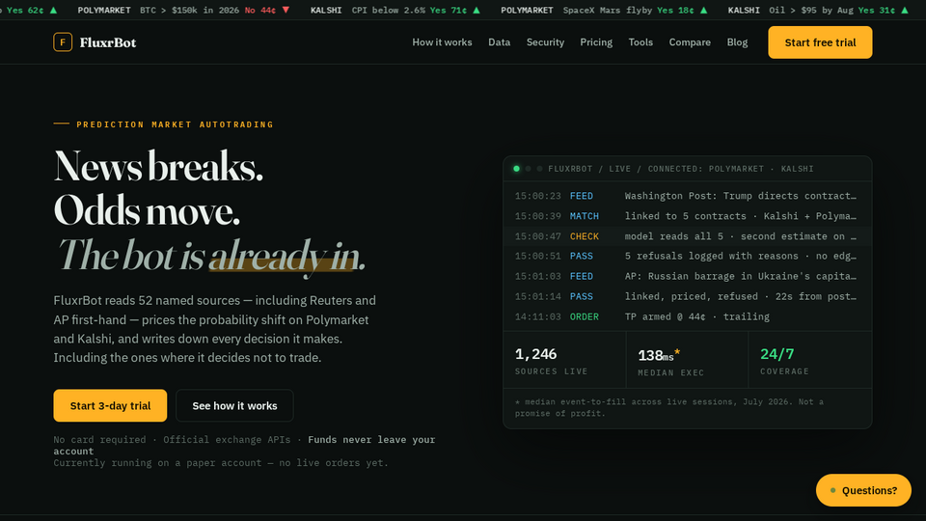
Task: Select the 15:01:14 PASS log row
Action: 687,296
